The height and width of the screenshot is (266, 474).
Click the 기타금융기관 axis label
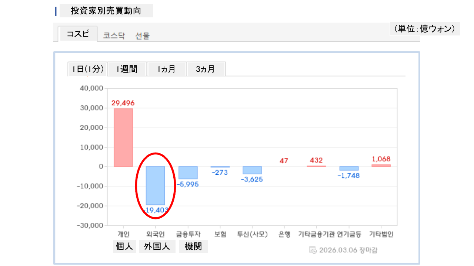(317, 234)
